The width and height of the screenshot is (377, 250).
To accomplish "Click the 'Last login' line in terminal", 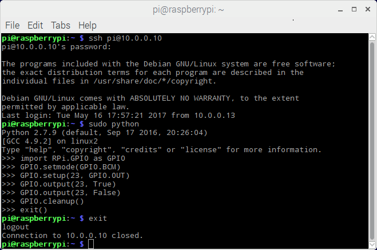I will tap(118, 116).
